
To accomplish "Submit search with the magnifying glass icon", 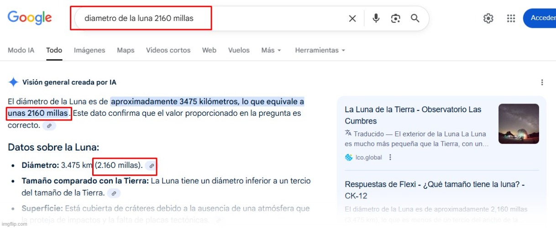I will click(x=415, y=18).
